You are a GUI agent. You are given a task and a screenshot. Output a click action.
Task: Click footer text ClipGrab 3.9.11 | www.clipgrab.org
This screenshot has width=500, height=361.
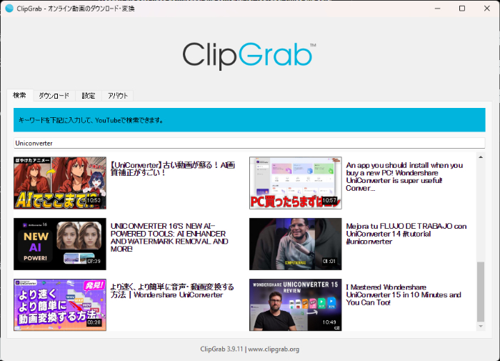(x=250, y=349)
